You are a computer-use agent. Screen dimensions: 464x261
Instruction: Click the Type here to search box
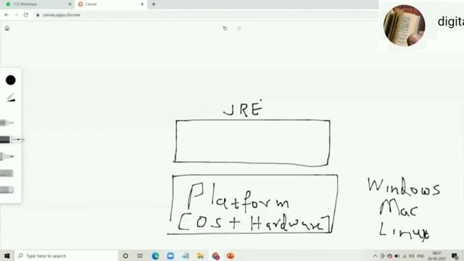point(66,256)
